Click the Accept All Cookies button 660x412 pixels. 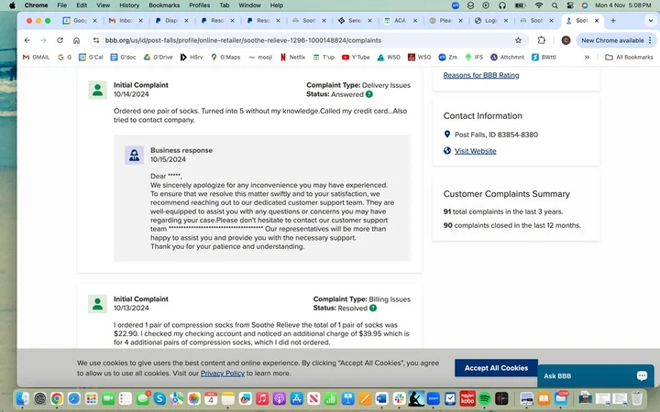tap(496, 368)
